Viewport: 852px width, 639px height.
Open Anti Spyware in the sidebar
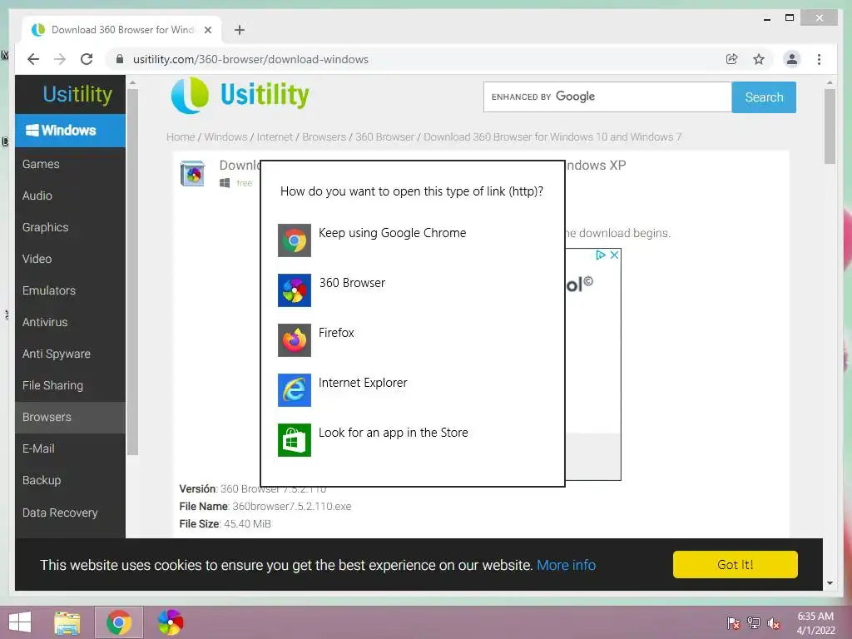tap(56, 354)
